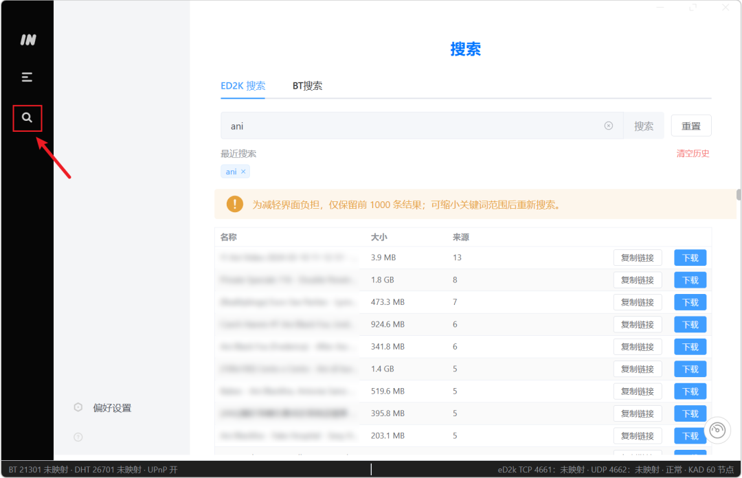Click the 重置 button

pyautogui.click(x=691, y=126)
